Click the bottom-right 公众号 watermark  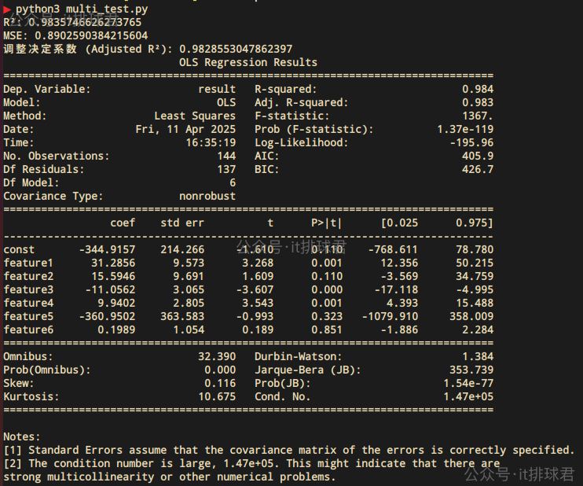pos(518,473)
